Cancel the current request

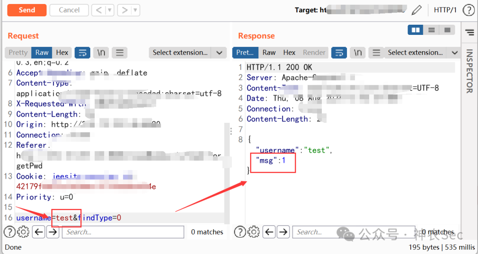(x=69, y=10)
